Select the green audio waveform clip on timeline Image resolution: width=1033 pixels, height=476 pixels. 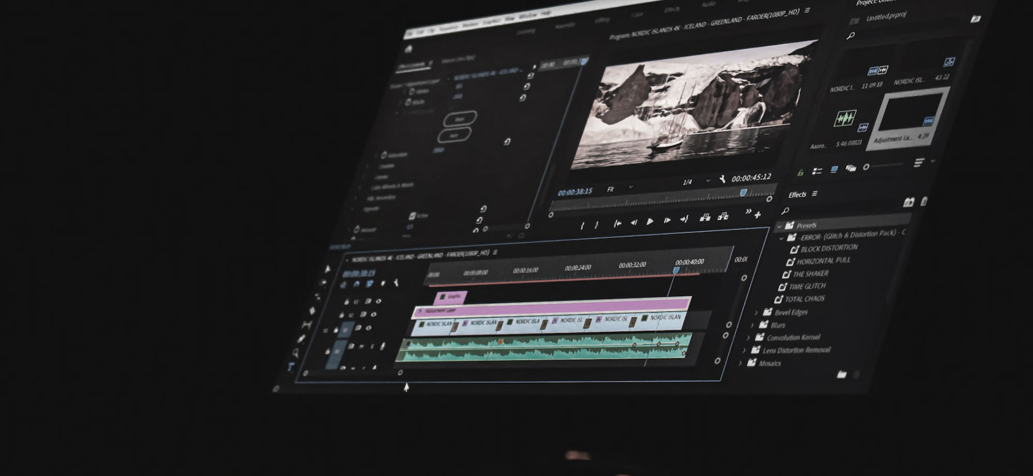[543, 347]
